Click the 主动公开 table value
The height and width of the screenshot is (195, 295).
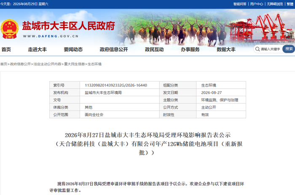(x=209, y=107)
